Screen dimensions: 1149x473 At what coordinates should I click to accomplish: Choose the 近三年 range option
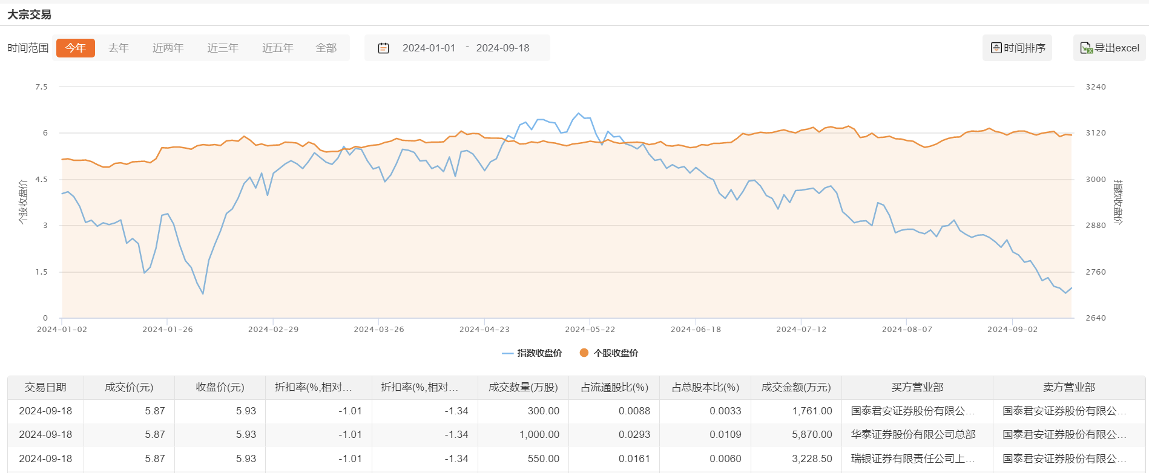pyautogui.click(x=223, y=48)
